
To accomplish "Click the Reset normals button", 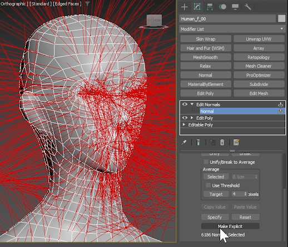I will point(246,217).
